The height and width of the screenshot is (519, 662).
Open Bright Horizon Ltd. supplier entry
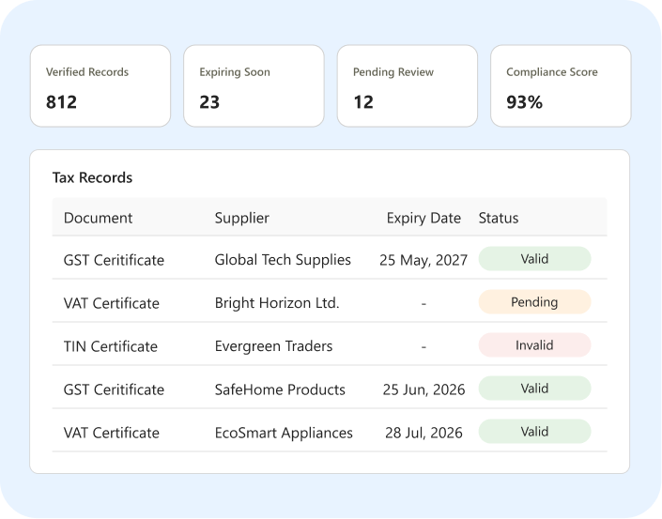click(x=277, y=303)
